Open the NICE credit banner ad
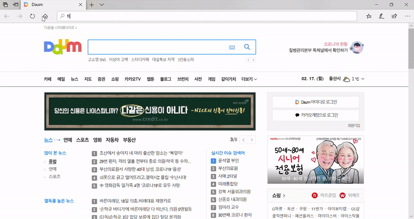This screenshot has width=414, height=219. [x=150, y=111]
